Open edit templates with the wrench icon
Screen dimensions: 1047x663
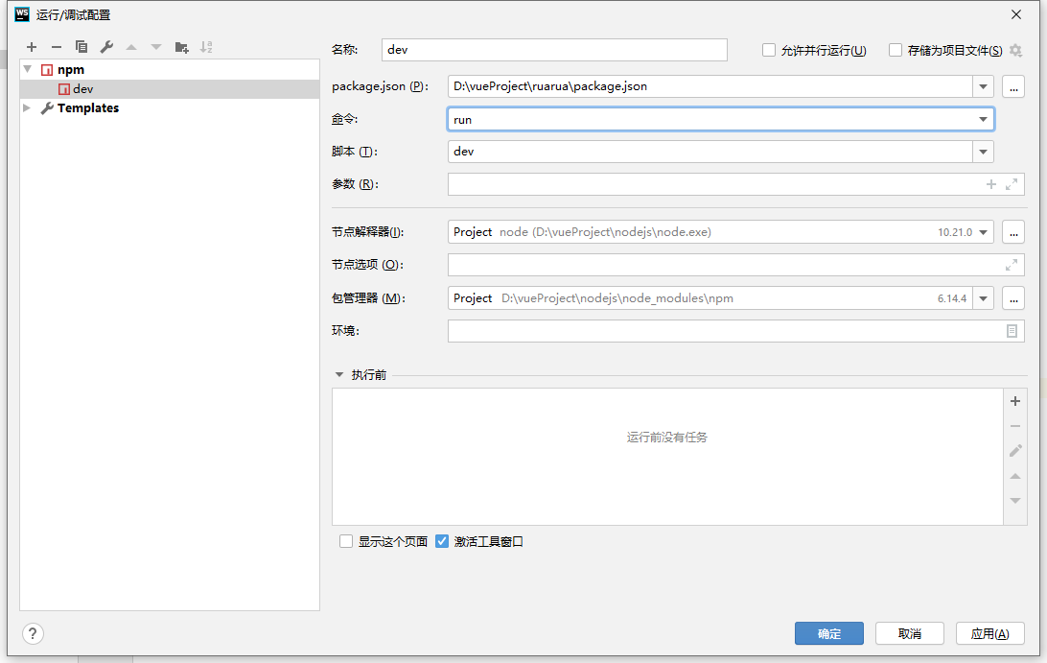(x=105, y=46)
